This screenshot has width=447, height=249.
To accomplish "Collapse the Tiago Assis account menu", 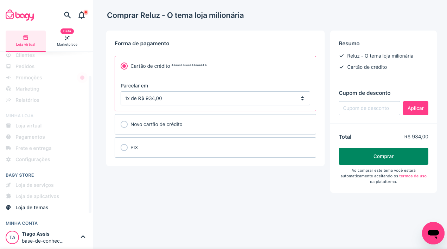I will (x=83, y=237).
